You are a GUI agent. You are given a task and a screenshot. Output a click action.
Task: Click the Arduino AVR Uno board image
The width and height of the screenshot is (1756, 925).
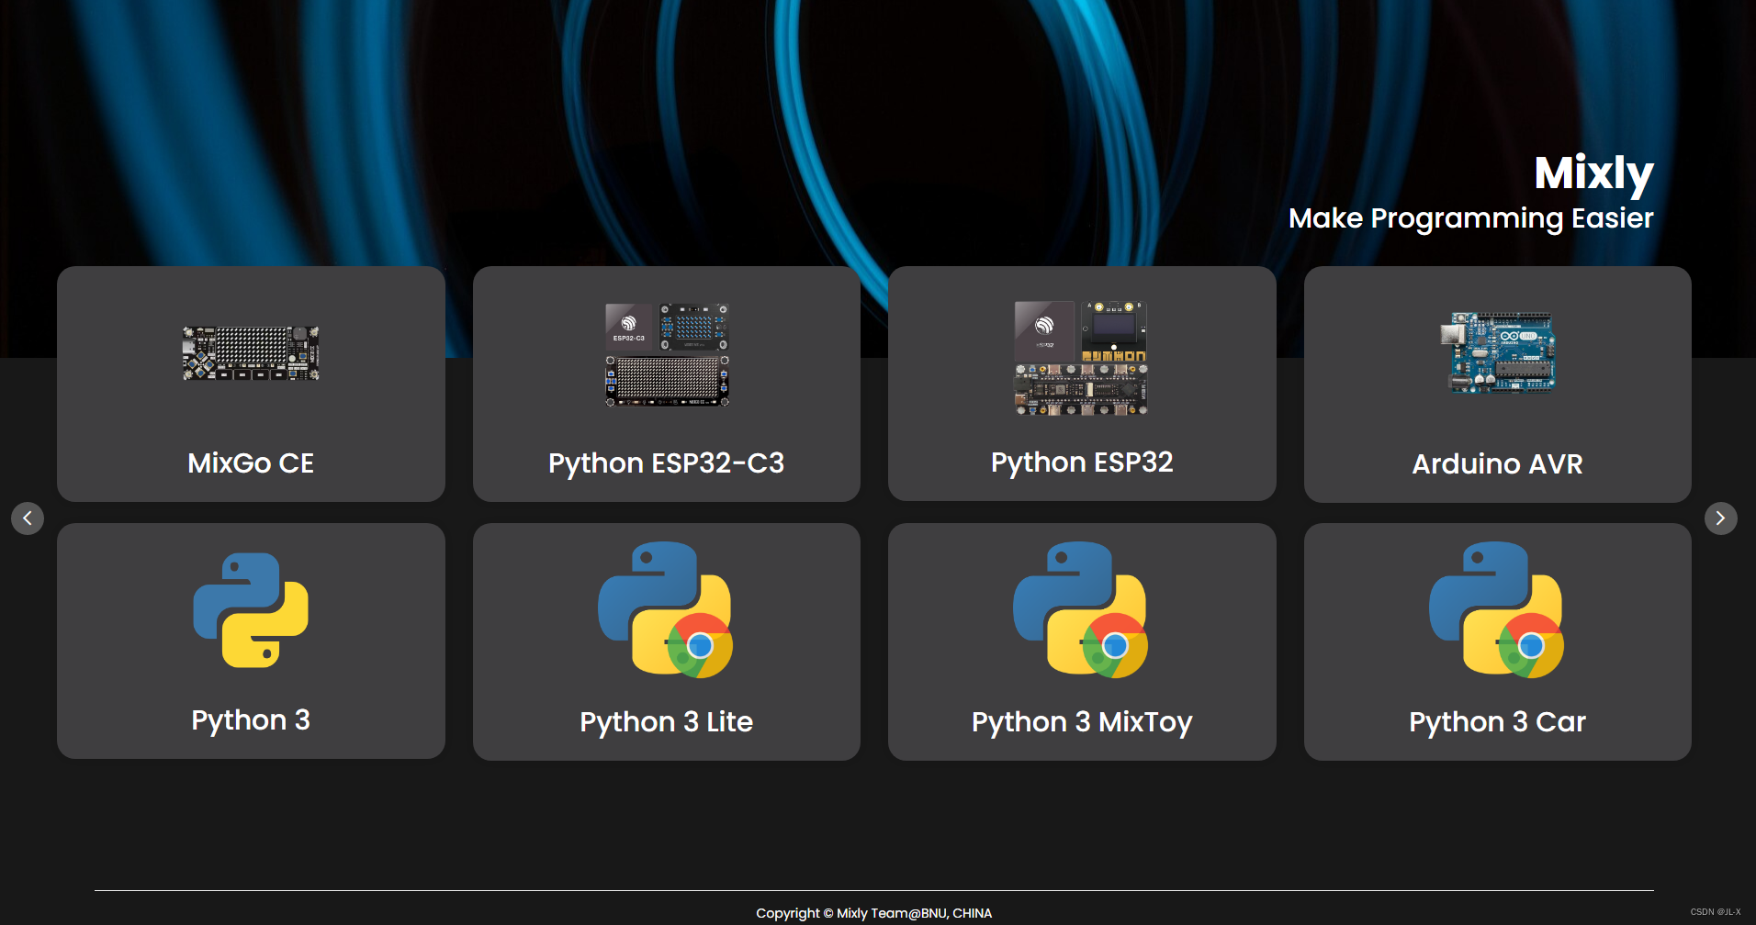1497,352
